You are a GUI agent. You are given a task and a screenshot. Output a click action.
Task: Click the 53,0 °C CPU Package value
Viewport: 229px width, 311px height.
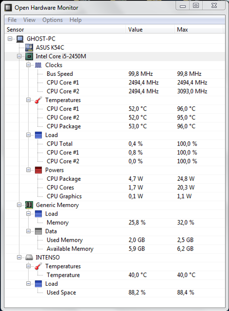click(138, 126)
